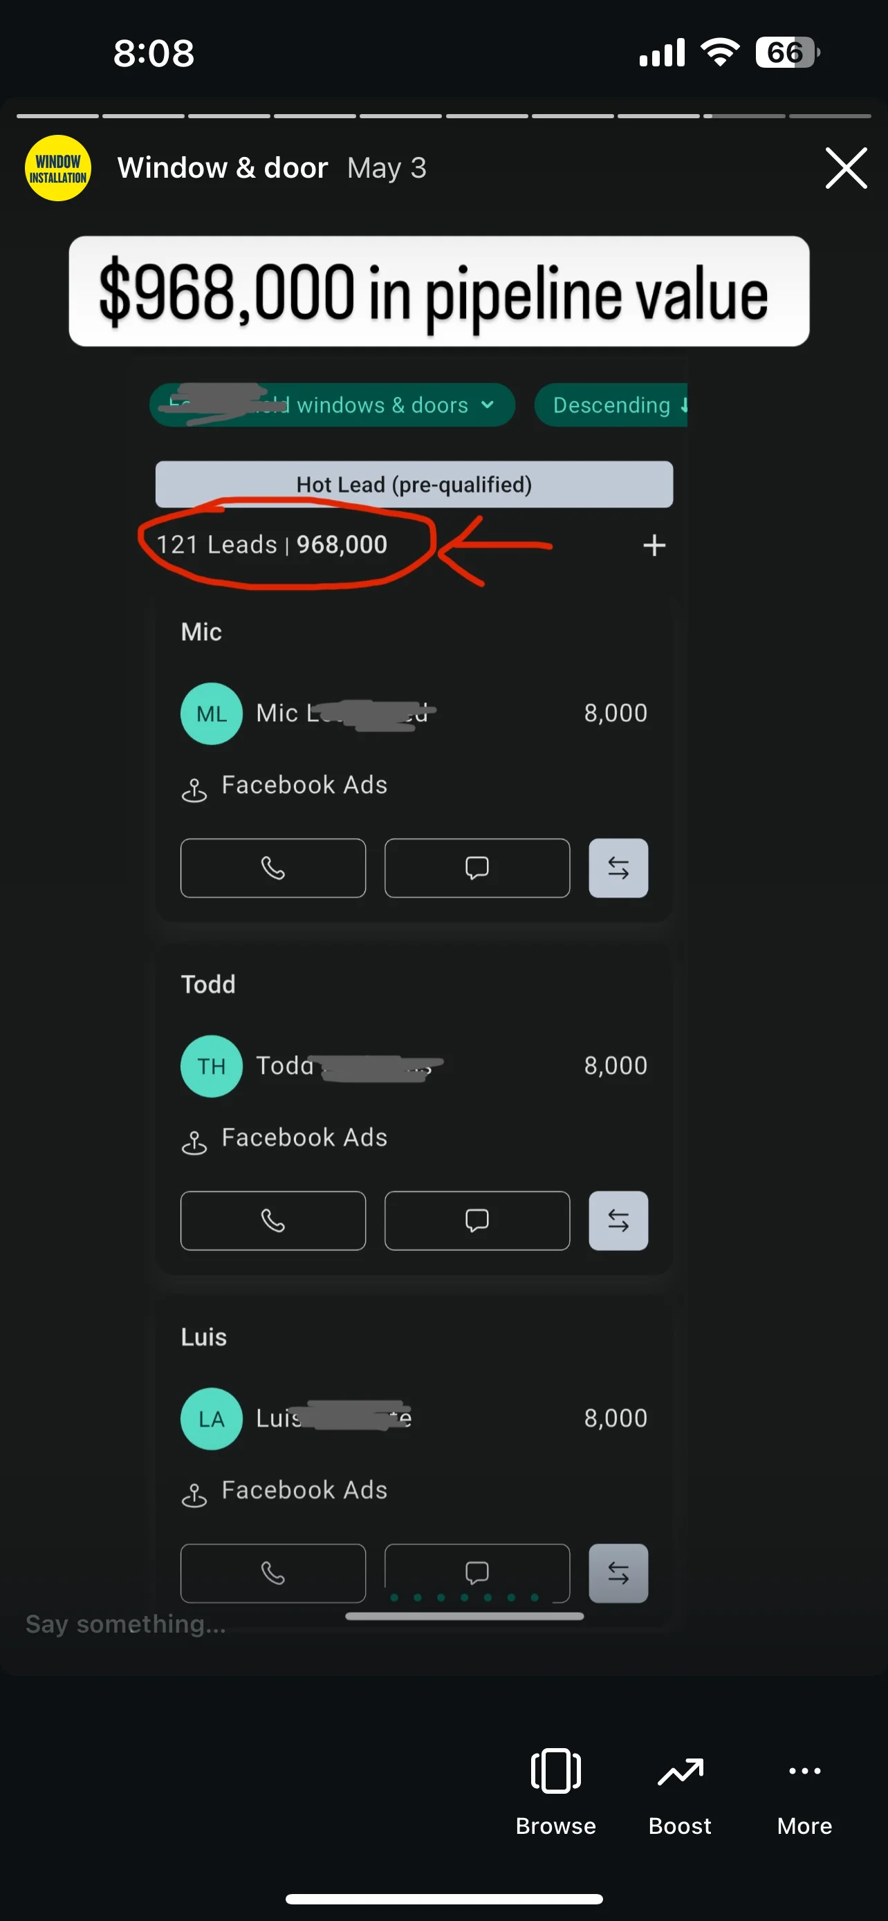Viewport: 888px width, 1921px height.
Task: Tap the swap arrows icon on Todd's card
Action: (x=618, y=1221)
